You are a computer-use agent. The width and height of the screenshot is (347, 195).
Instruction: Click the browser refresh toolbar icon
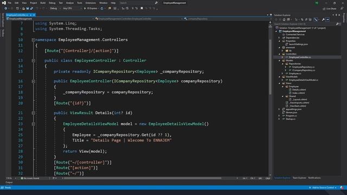click(102, 9)
